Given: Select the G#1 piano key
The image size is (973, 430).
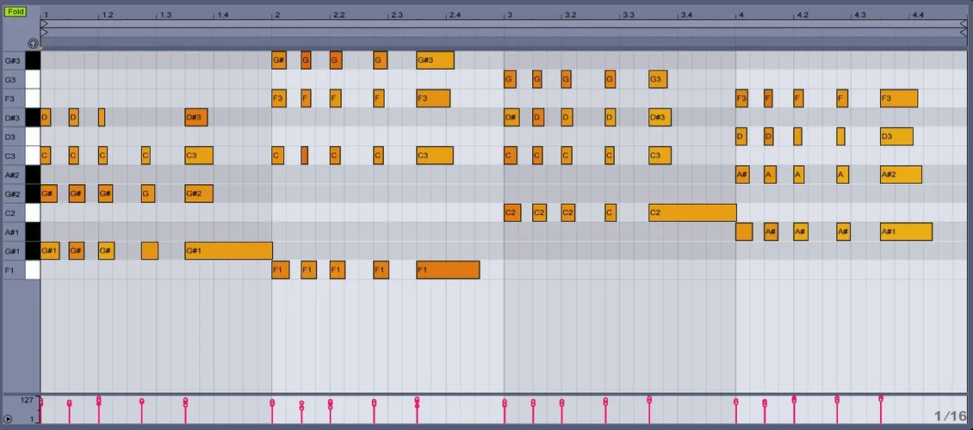Looking at the screenshot, I should [33, 251].
